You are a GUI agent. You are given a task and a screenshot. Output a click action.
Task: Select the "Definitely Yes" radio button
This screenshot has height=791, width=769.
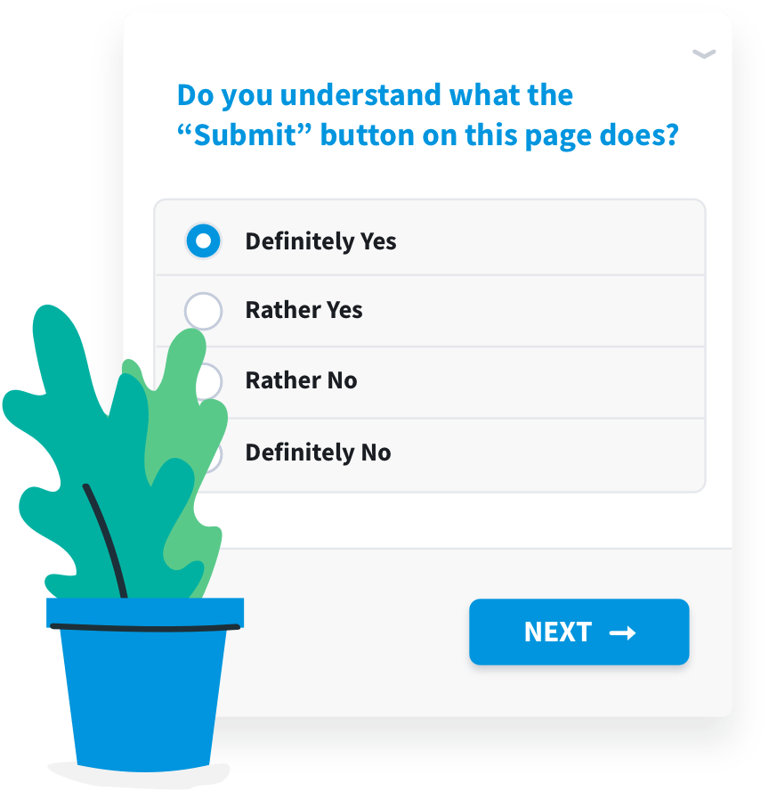203,241
